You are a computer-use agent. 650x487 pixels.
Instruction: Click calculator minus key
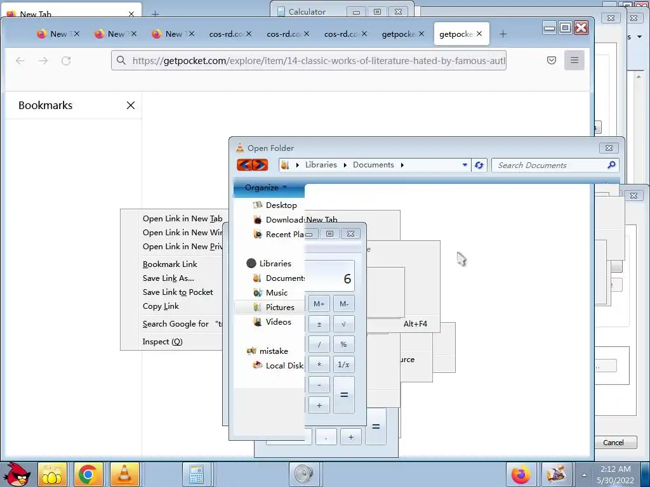pyautogui.click(x=319, y=385)
